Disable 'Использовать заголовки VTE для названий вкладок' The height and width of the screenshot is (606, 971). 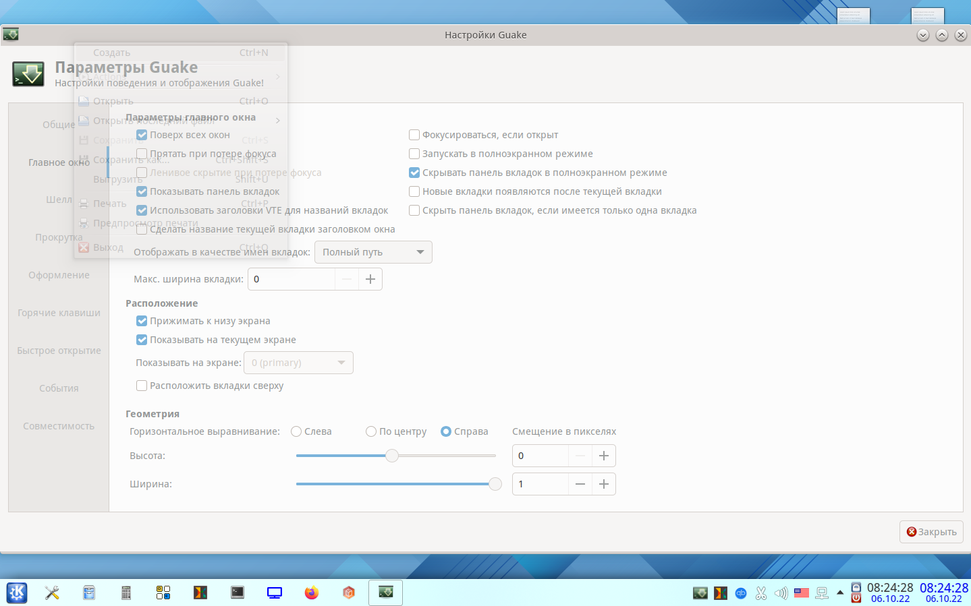coord(142,210)
